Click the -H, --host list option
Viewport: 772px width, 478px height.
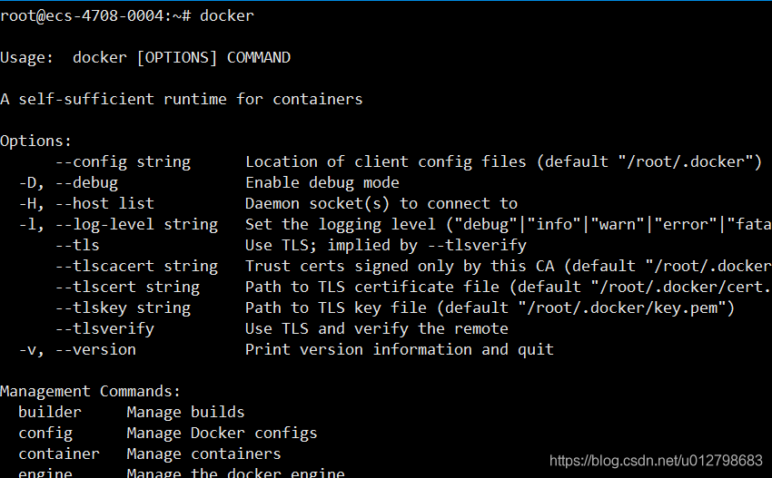pos(86,203)
